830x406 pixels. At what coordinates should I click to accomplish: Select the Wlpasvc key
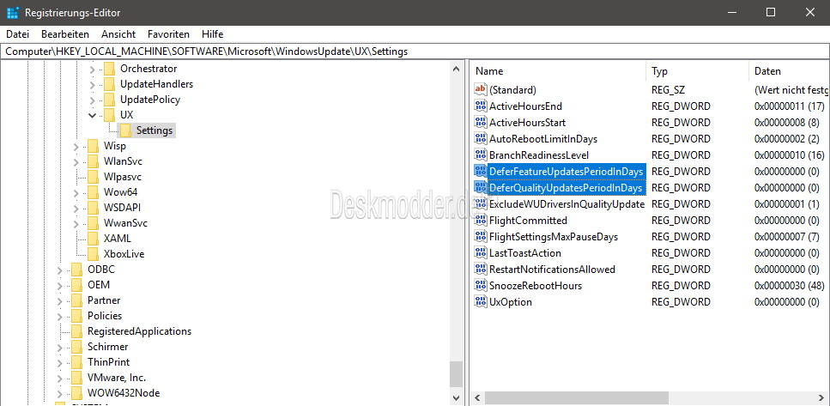[123, 177]
